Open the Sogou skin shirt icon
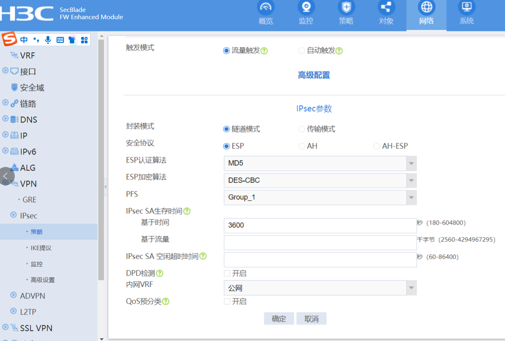505x341 pixels. pos(72,40)
